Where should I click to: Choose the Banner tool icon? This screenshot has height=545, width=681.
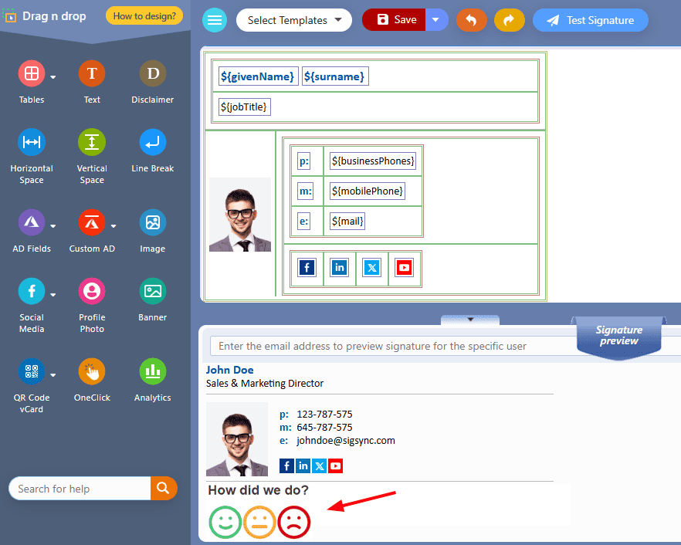pos(152,291)
